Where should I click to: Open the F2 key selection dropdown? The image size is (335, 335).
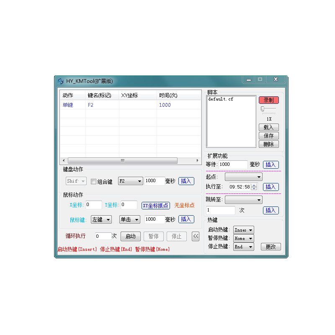click(x=131, y=181)
